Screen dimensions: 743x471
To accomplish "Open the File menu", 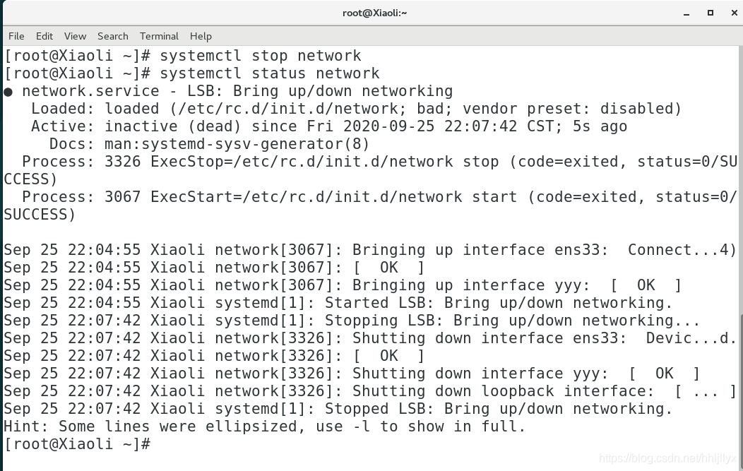I will (16, 36).
